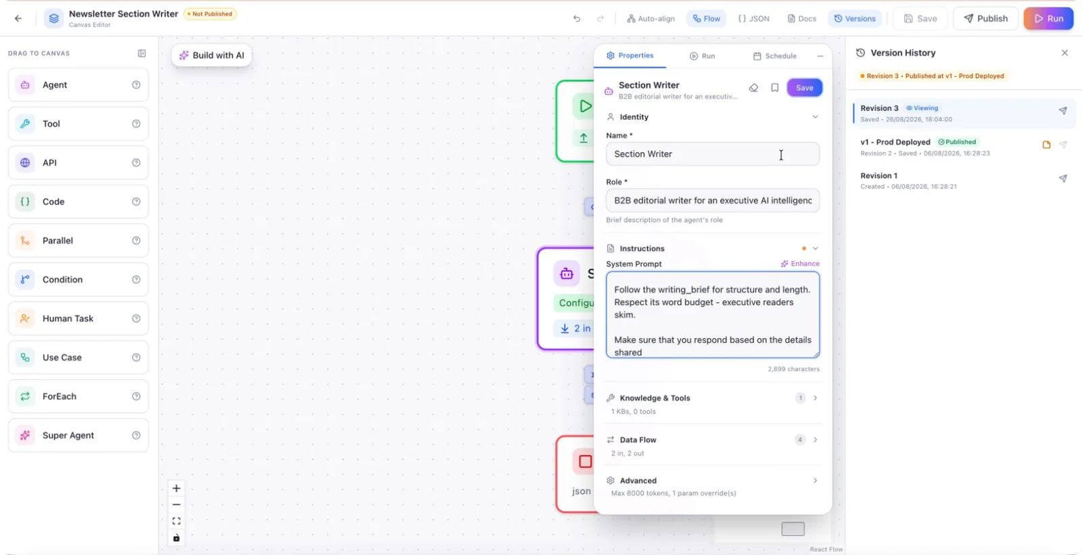Collapse the Drag to Canvas sidebar
This screenshot has height=555, width=1082.
(142, 53)
